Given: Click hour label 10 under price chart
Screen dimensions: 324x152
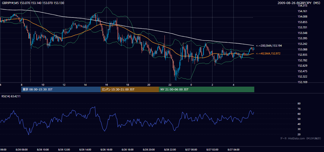Looking at the screenshot, I should (43, 85).
